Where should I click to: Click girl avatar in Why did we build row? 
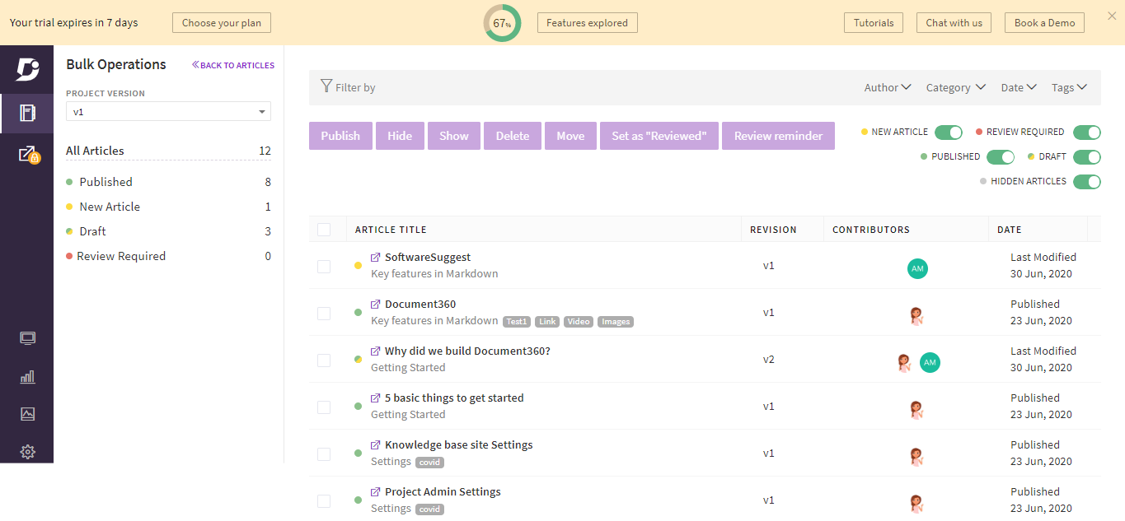click(904, 362)
